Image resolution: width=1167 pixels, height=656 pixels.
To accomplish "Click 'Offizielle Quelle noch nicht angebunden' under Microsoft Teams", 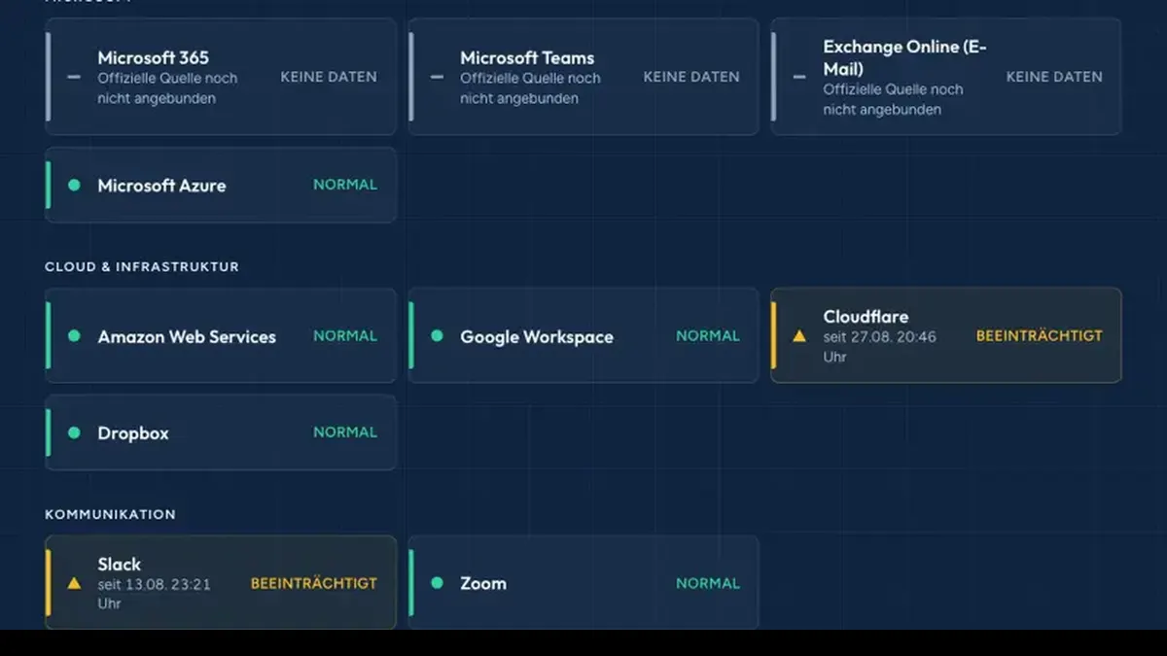I will tap(530, 88).
